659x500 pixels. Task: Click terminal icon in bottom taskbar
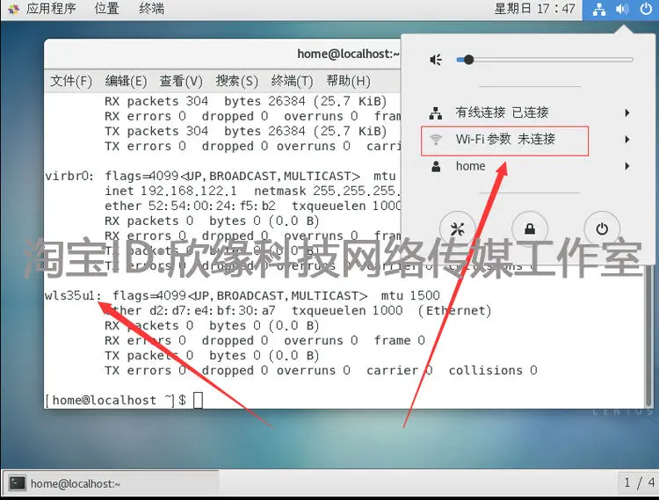(18, 483)
